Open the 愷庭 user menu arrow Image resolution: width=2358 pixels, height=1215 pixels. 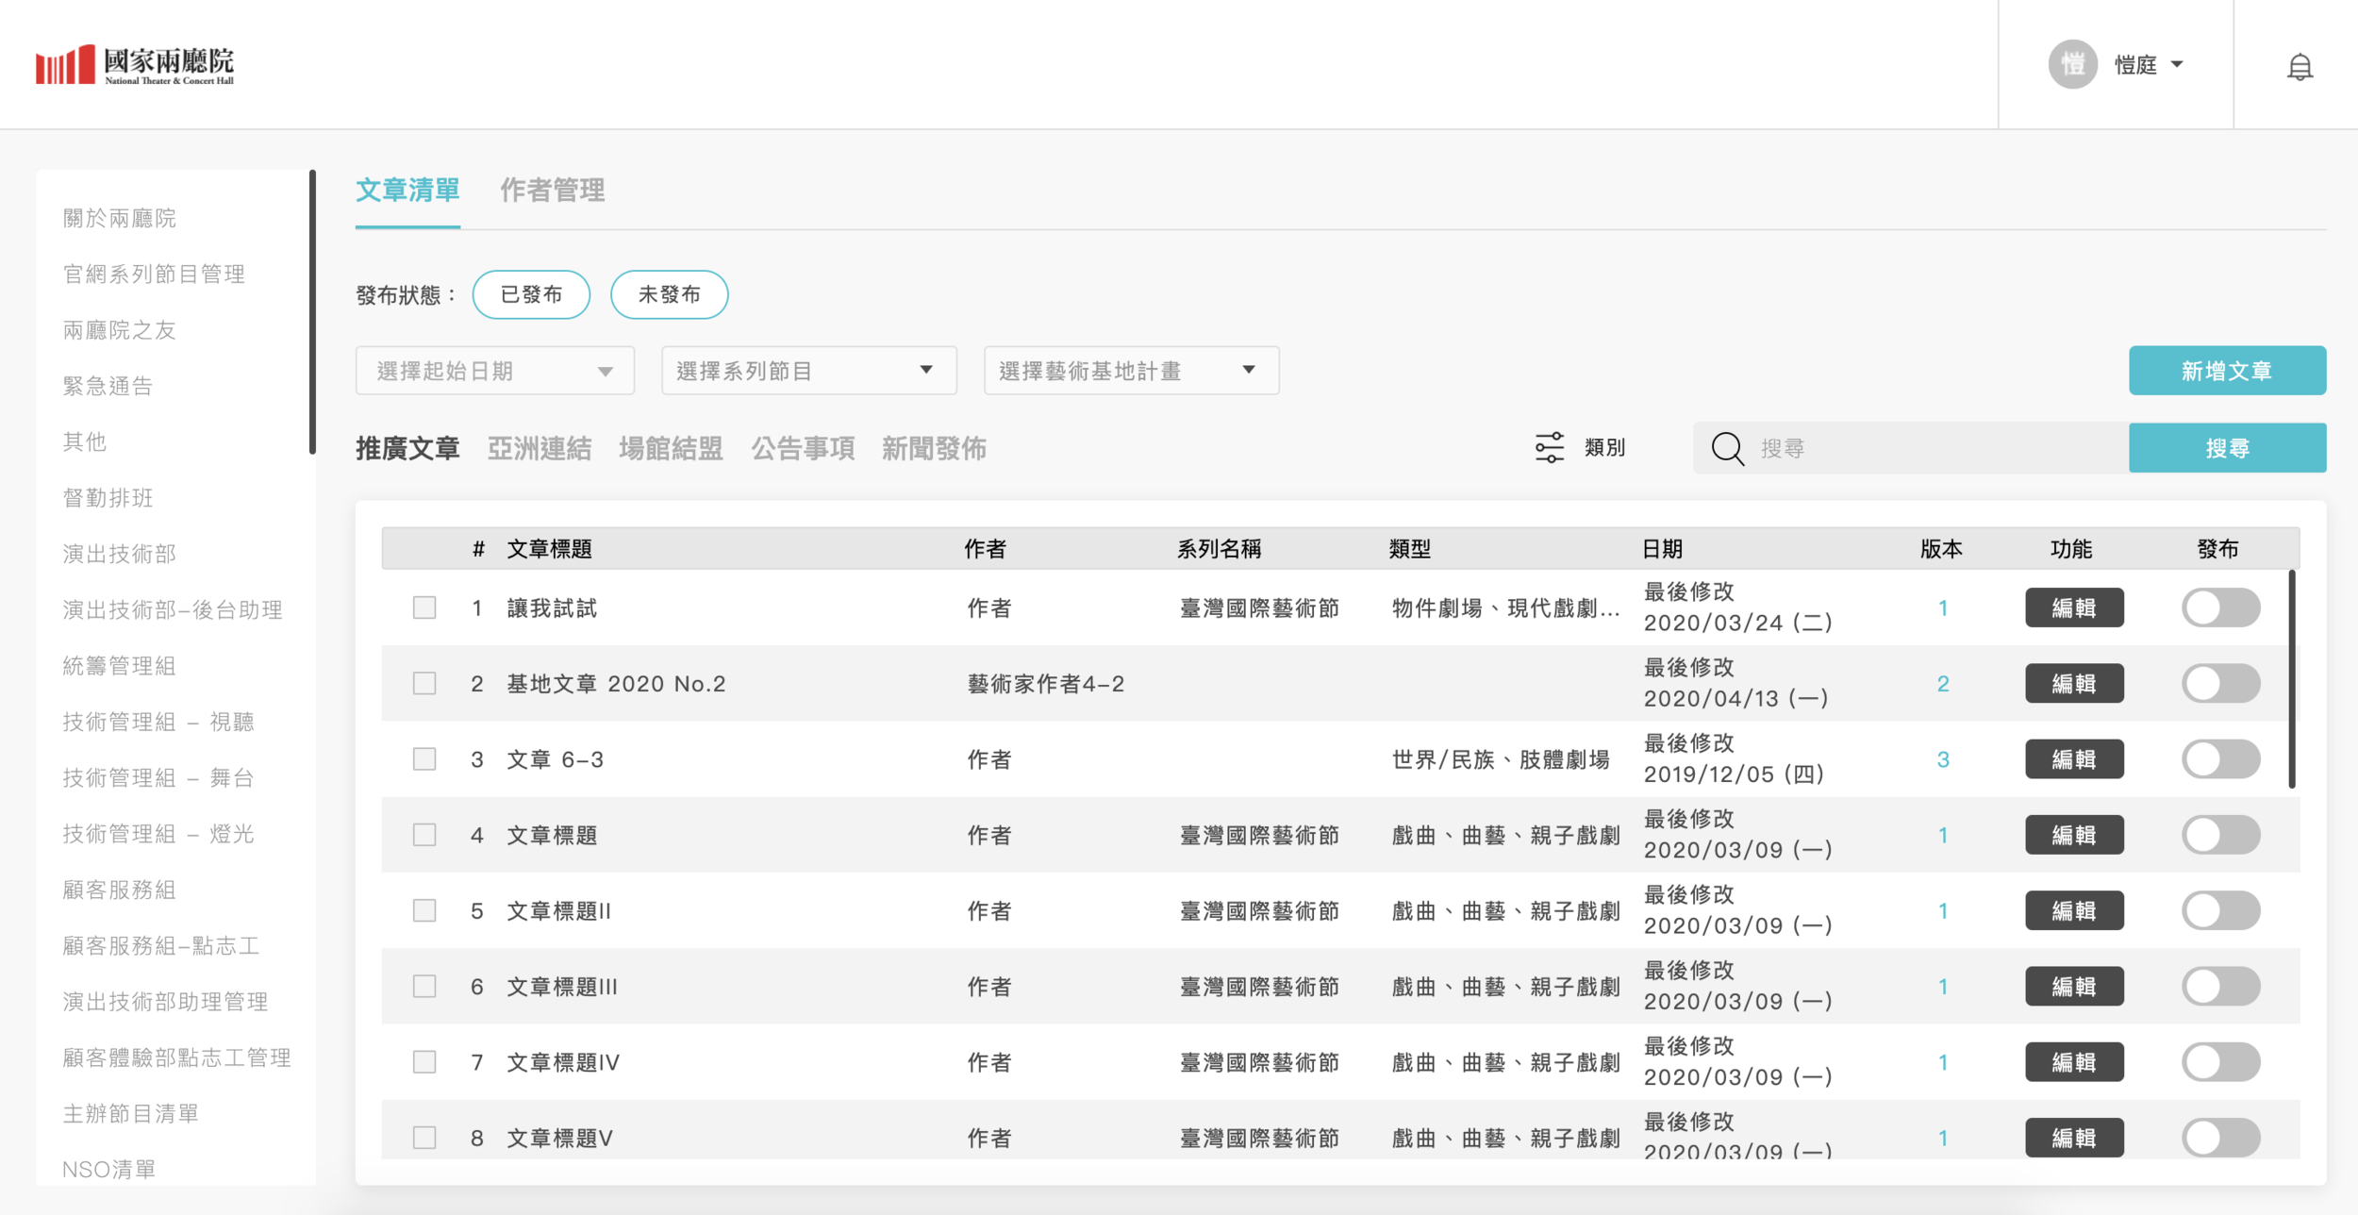[2177, 64]
